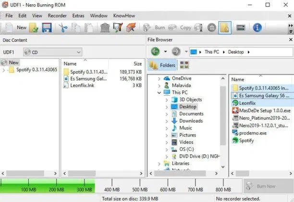The width and height of the screenshot is (294, 202).
Task: Click the Cut scissors icon
Action: [x=63, y=28]
